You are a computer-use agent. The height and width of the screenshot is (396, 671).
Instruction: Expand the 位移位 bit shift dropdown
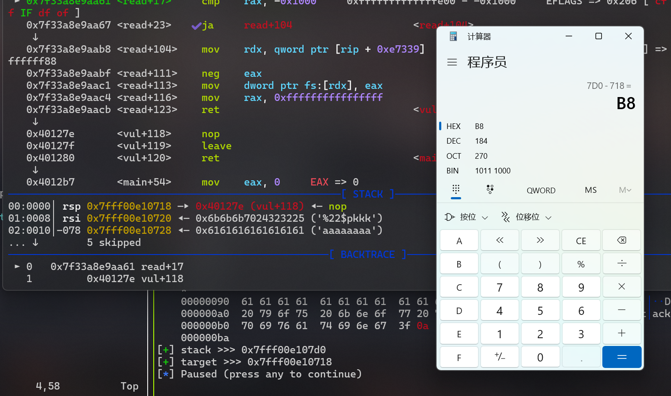526,217
